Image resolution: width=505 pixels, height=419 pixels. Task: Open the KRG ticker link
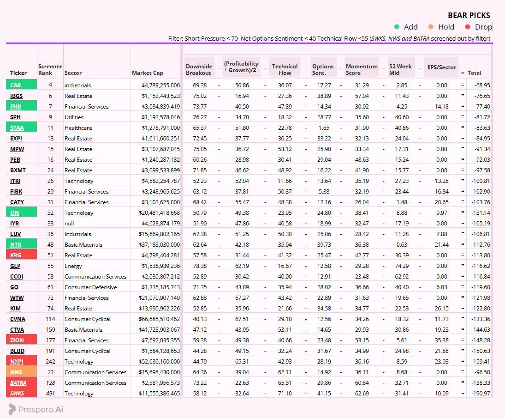click(x=16, y=255)
